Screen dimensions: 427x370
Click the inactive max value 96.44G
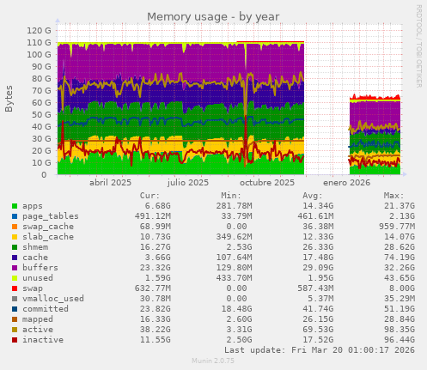[400, 340]
